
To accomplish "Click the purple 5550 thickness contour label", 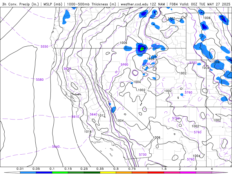I will coord(44,46).
